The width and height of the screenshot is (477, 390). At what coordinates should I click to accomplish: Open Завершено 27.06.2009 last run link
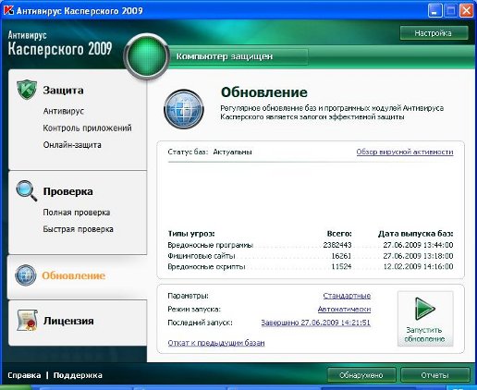[x=316, y=323]
